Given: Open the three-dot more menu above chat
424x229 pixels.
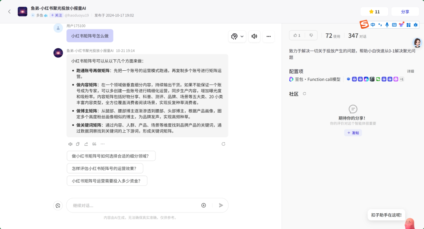Looking at the screenshot, I should click(269, 36).
